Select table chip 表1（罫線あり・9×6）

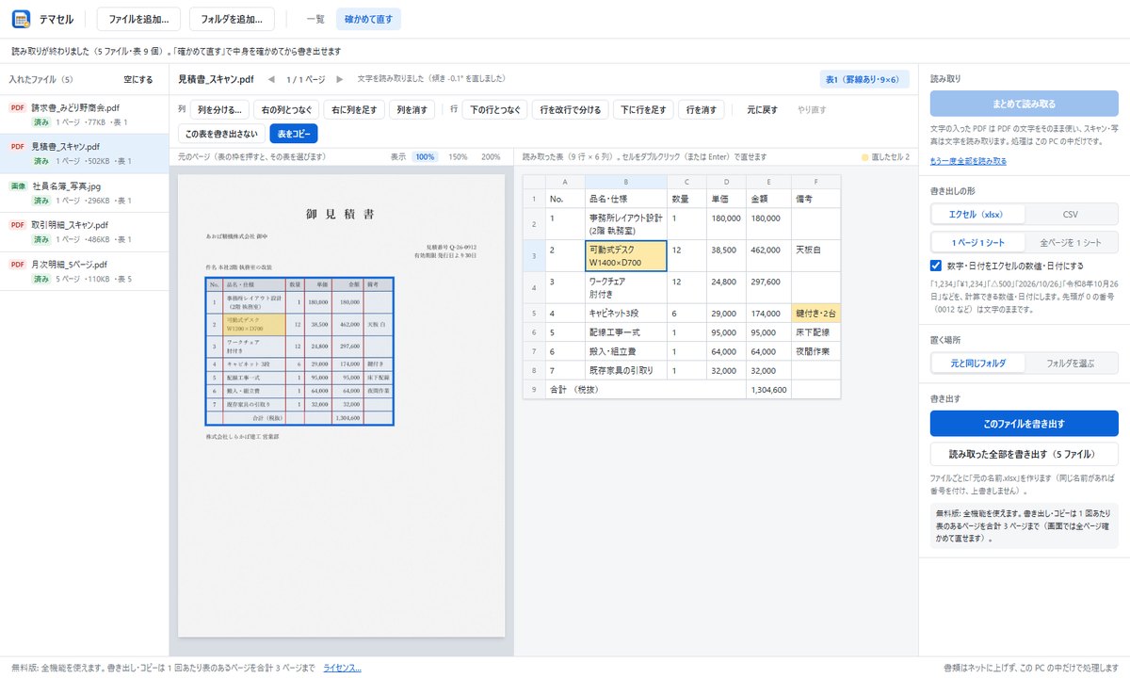coord(864,80)
